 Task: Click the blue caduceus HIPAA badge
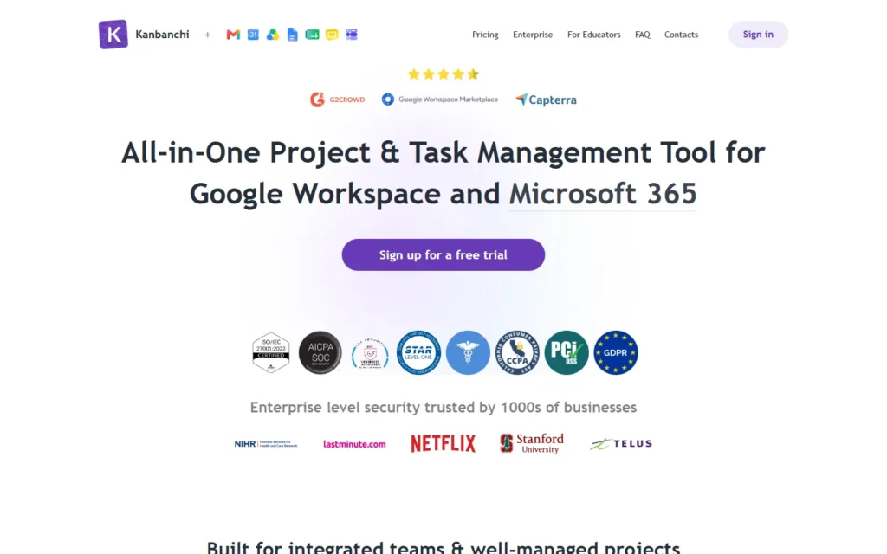(468, 352)
